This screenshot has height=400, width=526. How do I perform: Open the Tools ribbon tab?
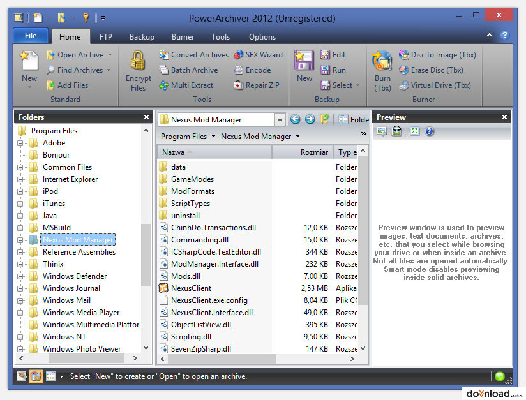220,36
